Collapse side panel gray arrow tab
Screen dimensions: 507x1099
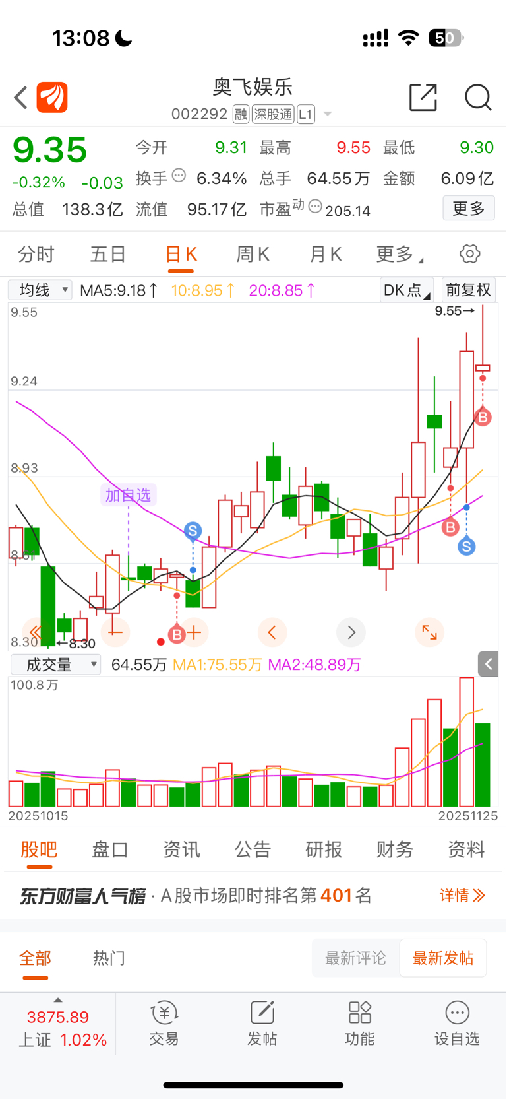pyautogui.click(x=489, y=664)
